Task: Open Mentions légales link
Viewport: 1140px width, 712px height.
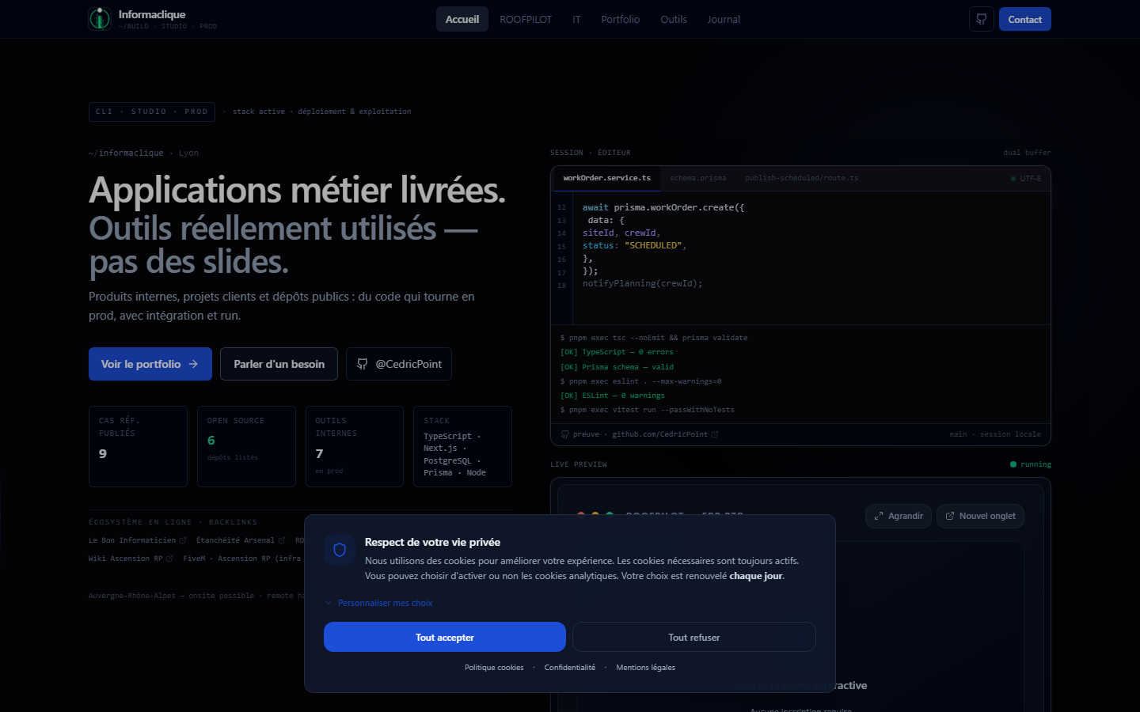Action: click(646, 668)
